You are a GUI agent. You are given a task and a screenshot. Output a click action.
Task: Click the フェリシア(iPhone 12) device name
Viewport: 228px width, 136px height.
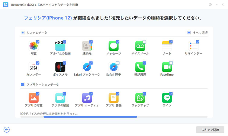[48, 18]
